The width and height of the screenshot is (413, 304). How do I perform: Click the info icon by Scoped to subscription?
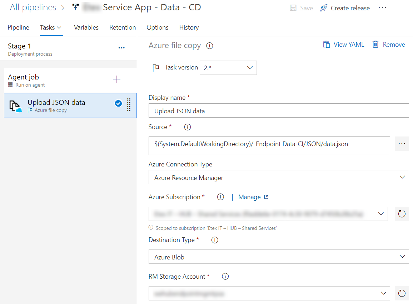click(151, 227)
